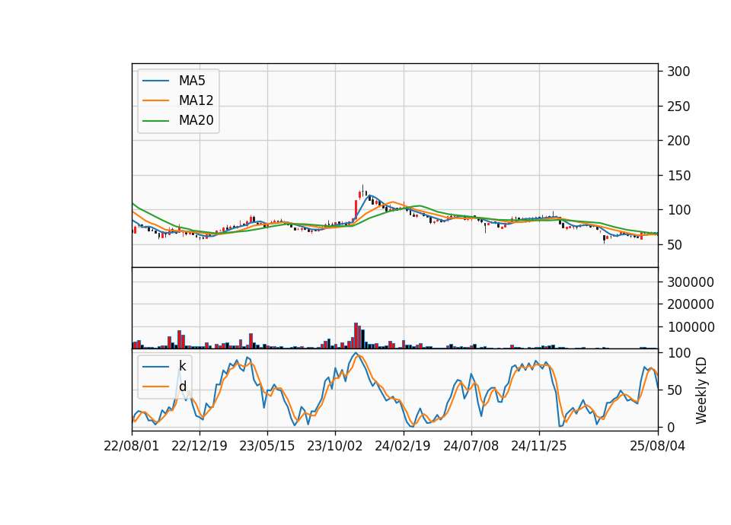The image size is (731, 525).
Task: Click the 22/08/01 date axis label
Action: tap(132, 446)
